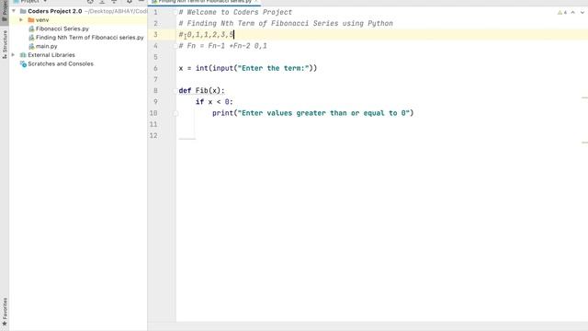Screen dimensions: 588x331
Task: Click the '#0,1,1,2,3,5' comment line
Action: coord(206,35)
